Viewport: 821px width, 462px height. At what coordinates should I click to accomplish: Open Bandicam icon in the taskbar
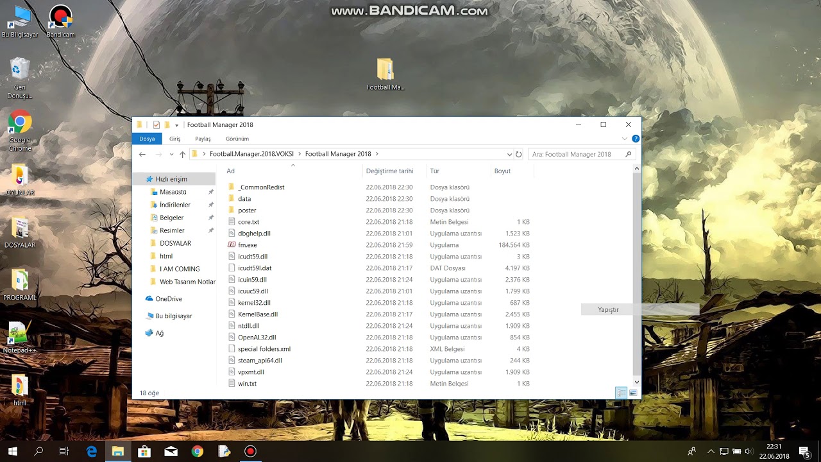pos(250,451)
